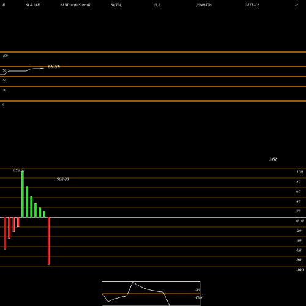
Task: Click the longest red MR bar after the green bars
Action: point(49,241)
